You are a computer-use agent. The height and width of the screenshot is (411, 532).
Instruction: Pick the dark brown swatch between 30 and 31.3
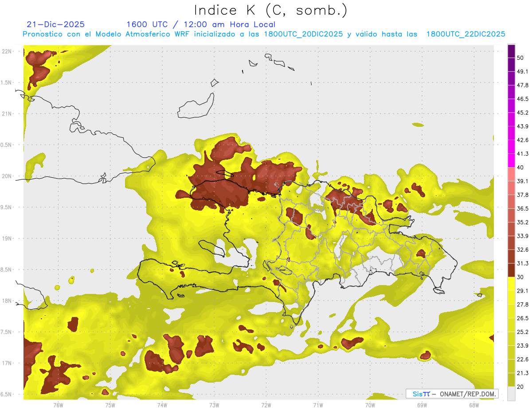pyautogui.click(x=511, y=270)
